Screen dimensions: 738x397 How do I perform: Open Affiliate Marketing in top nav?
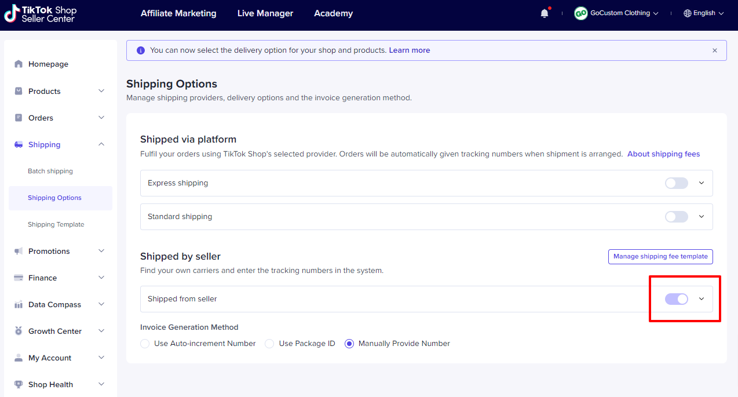click(178, 13)
